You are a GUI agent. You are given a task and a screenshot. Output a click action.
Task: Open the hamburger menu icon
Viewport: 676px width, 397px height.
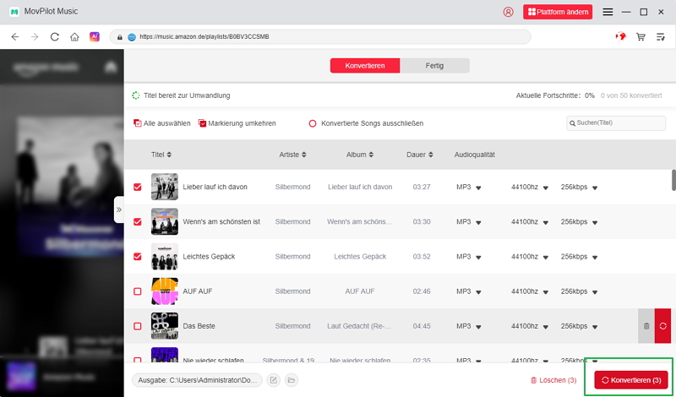[608, 12]
